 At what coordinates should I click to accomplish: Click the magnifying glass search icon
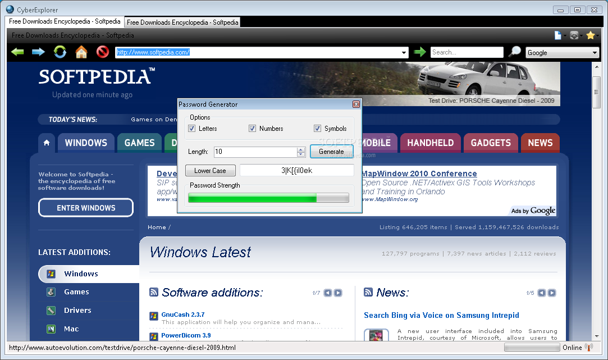[x=515, y=51]
